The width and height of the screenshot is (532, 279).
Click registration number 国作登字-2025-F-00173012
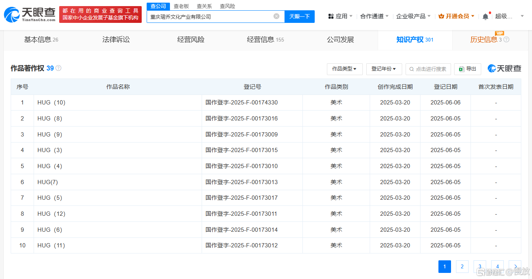coord(242,245)
